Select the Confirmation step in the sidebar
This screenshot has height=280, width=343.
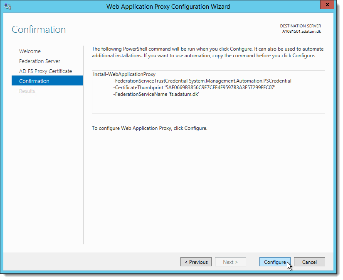[47, 81]
